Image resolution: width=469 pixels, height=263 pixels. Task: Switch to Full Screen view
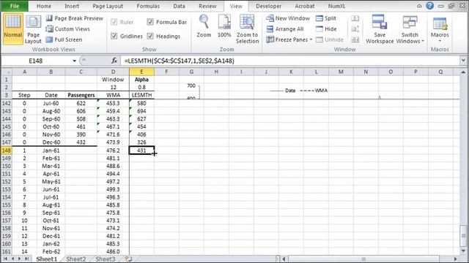[64, 39]
